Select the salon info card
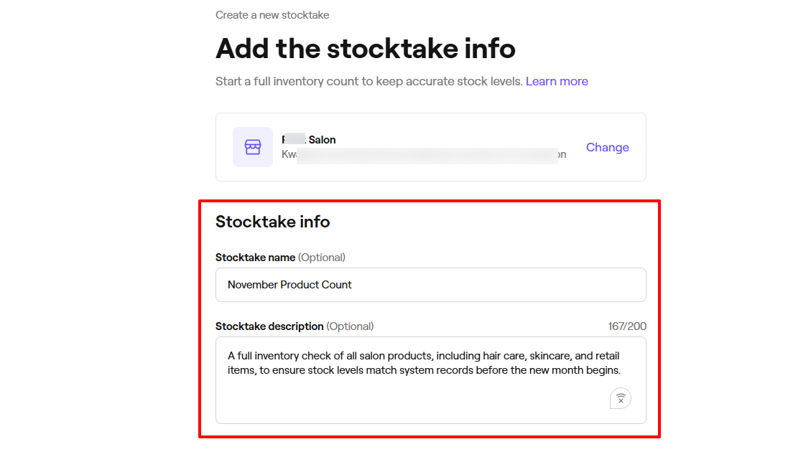This screenshot has height=457, width=811. click(x=430, y=146)
